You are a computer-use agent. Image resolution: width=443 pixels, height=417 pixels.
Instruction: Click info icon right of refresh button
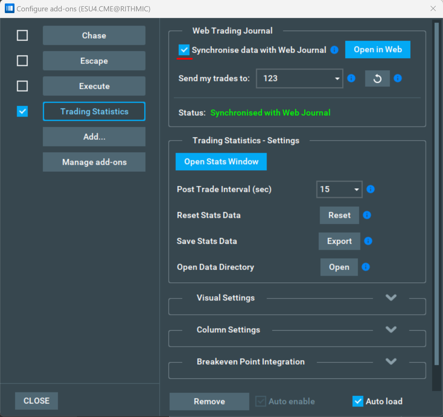click(397, 78)
